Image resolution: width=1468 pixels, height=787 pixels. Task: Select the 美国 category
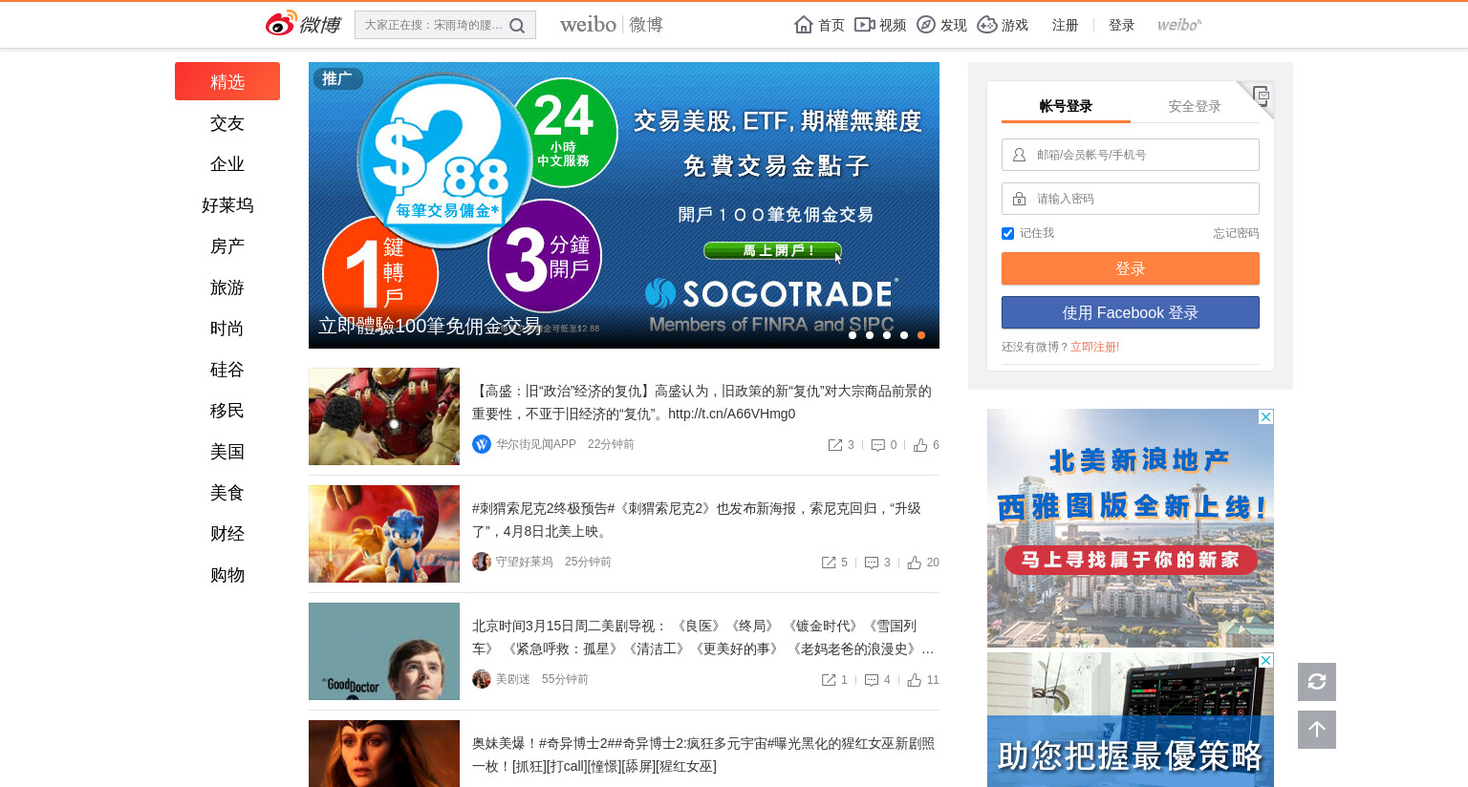(227, 452)
